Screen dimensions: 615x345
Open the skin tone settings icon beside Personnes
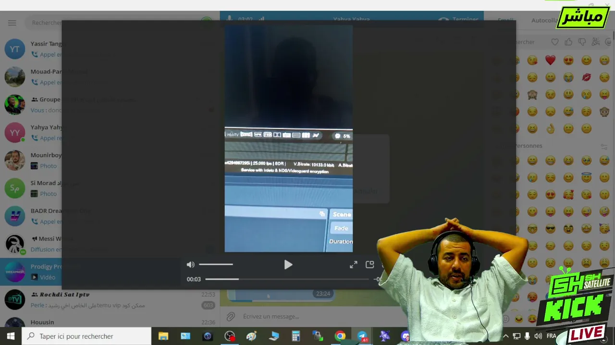click(x=604, y=146)
